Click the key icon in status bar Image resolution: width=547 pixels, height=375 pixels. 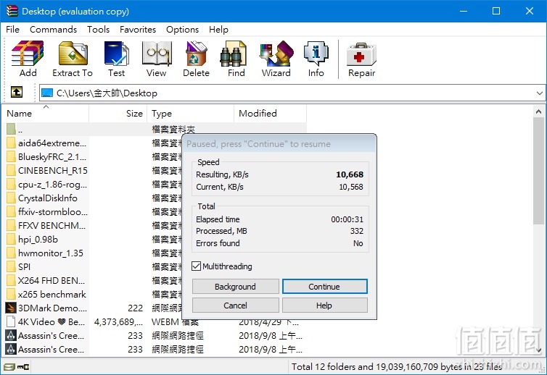(x=23, y=366)
